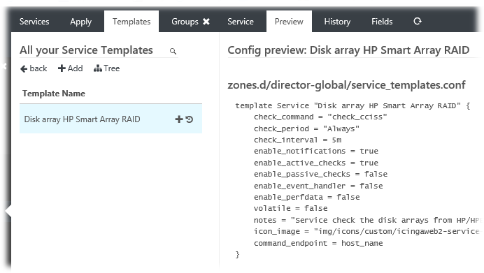Image resolution: width=484 pixels, height=273 pixels.
Task: Click the check_command = "check_cciss" line
Action: click(x=320, y=117)
